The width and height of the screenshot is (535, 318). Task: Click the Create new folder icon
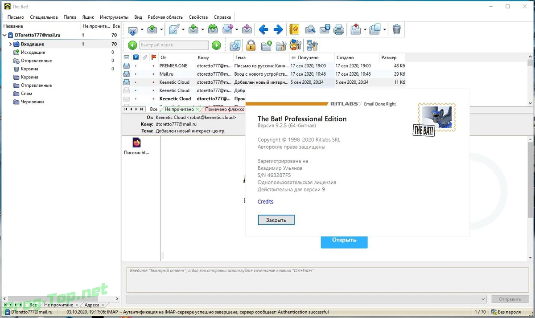coord(266,45)
